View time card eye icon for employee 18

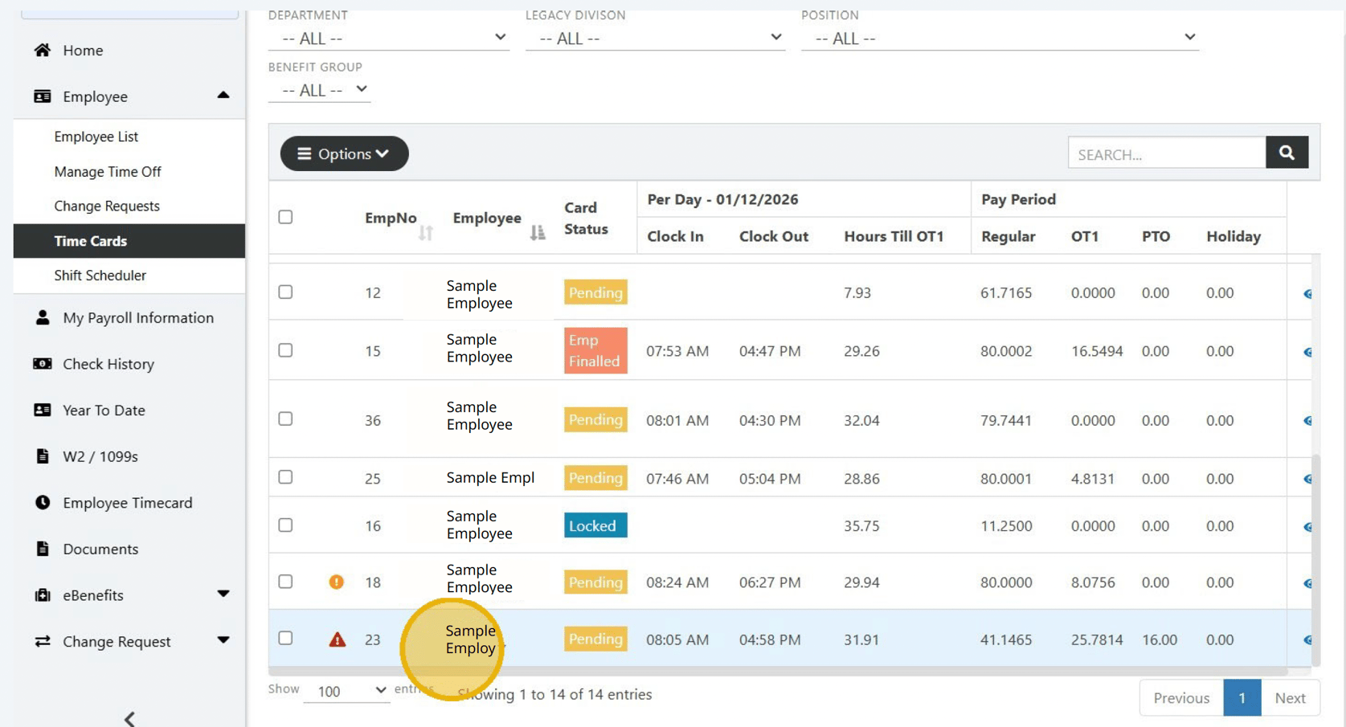point(1307,583)
